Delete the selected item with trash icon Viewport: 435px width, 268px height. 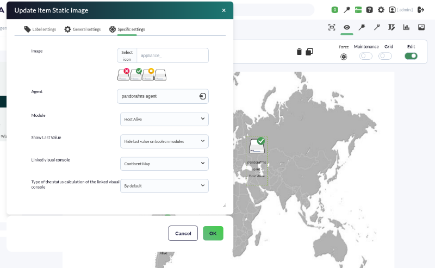click(299, 52)
